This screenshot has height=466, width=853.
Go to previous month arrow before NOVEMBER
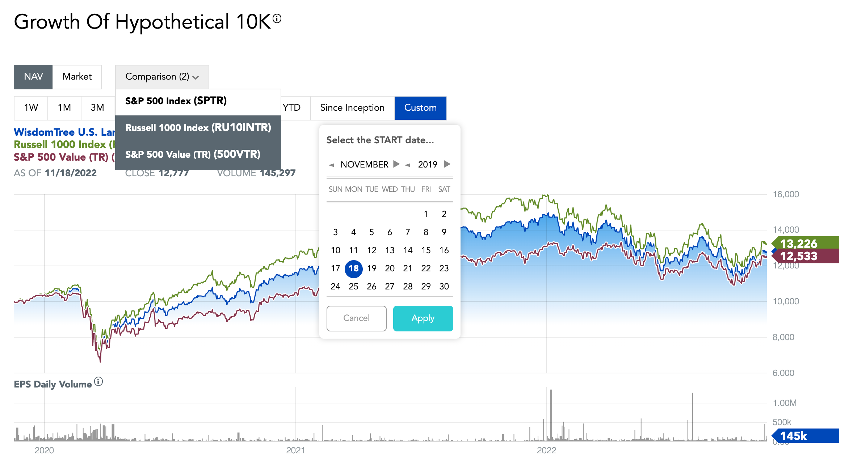(331, 165)
